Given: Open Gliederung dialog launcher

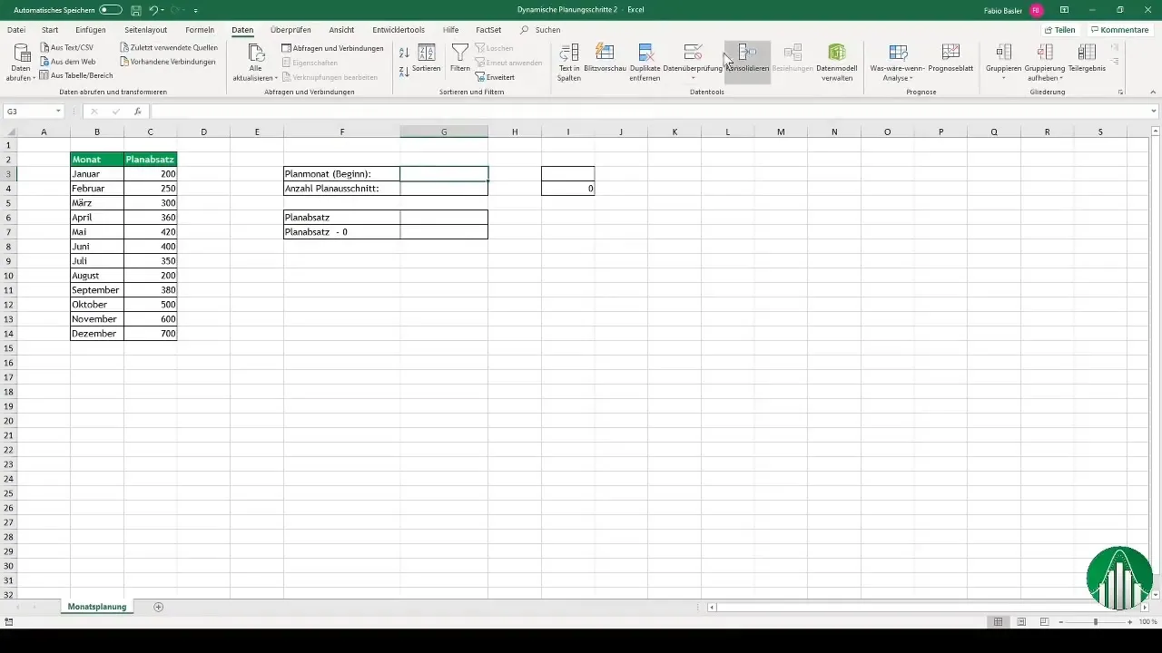Looking at the screenshot, I should (x=1121, y=93).
